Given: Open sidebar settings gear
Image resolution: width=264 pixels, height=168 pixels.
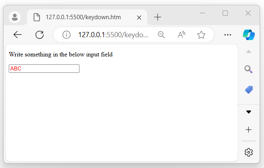Looking at the screenshot, I should click(x=249, y=152).
